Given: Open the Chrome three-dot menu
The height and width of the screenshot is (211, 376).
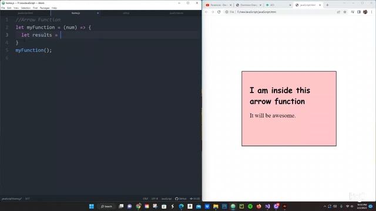Looking at the screenshot, I should pyautogui.click(x=372, y=12).
